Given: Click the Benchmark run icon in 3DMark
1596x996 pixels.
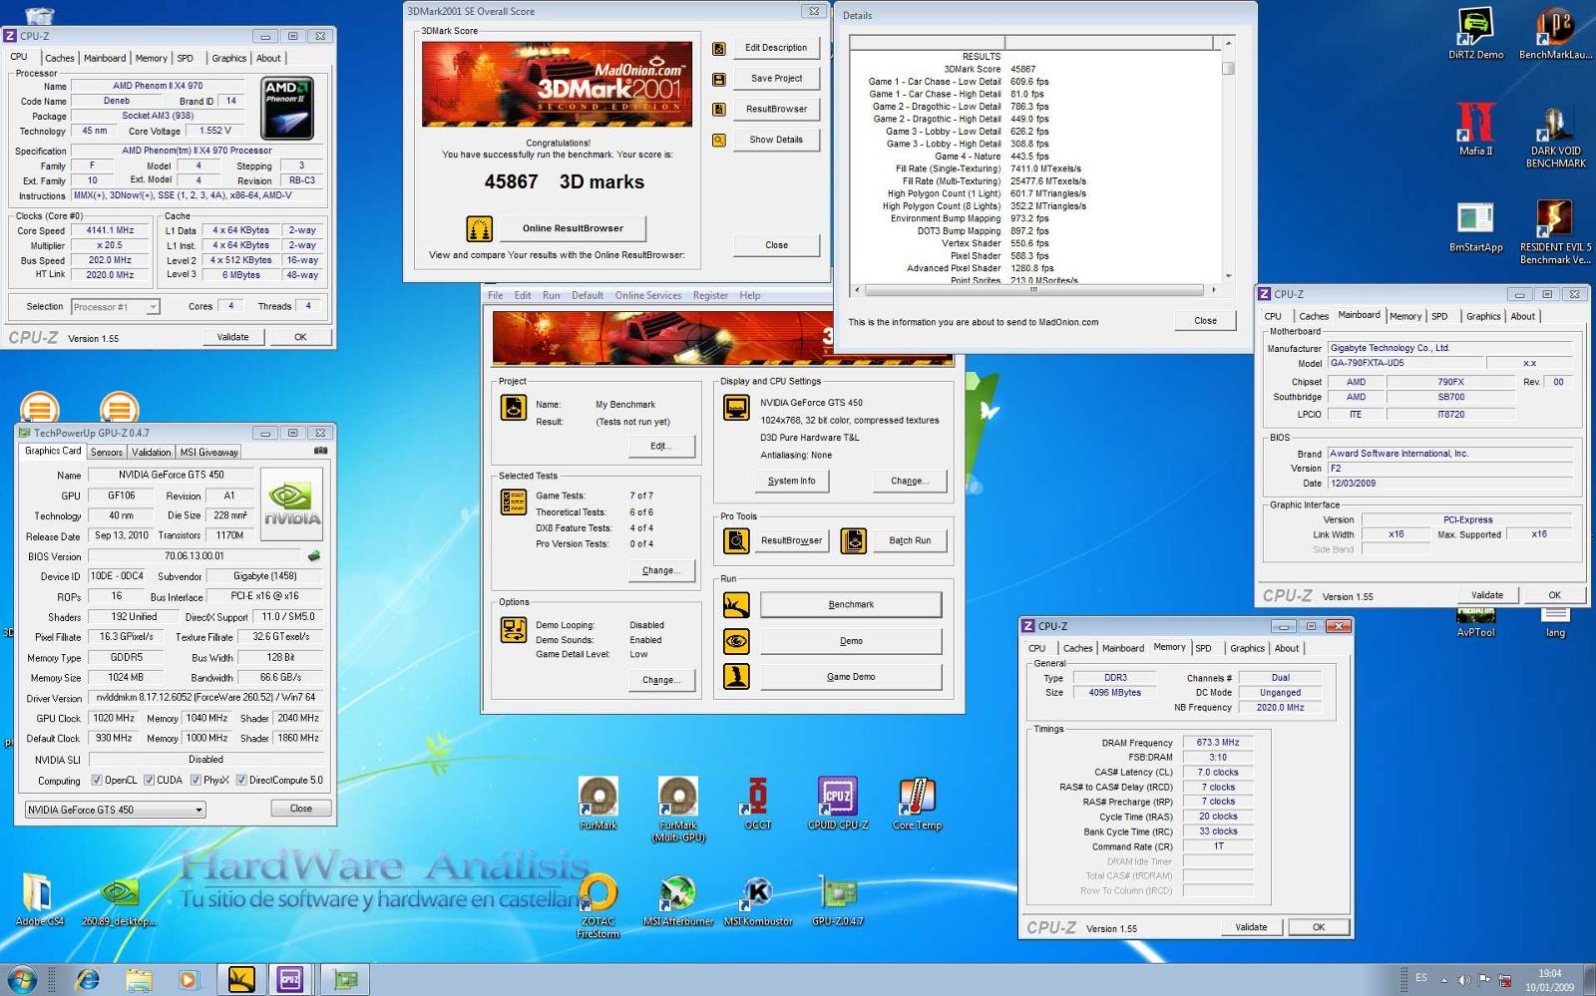Looking at the screenshot, I should tap(736, 605).
